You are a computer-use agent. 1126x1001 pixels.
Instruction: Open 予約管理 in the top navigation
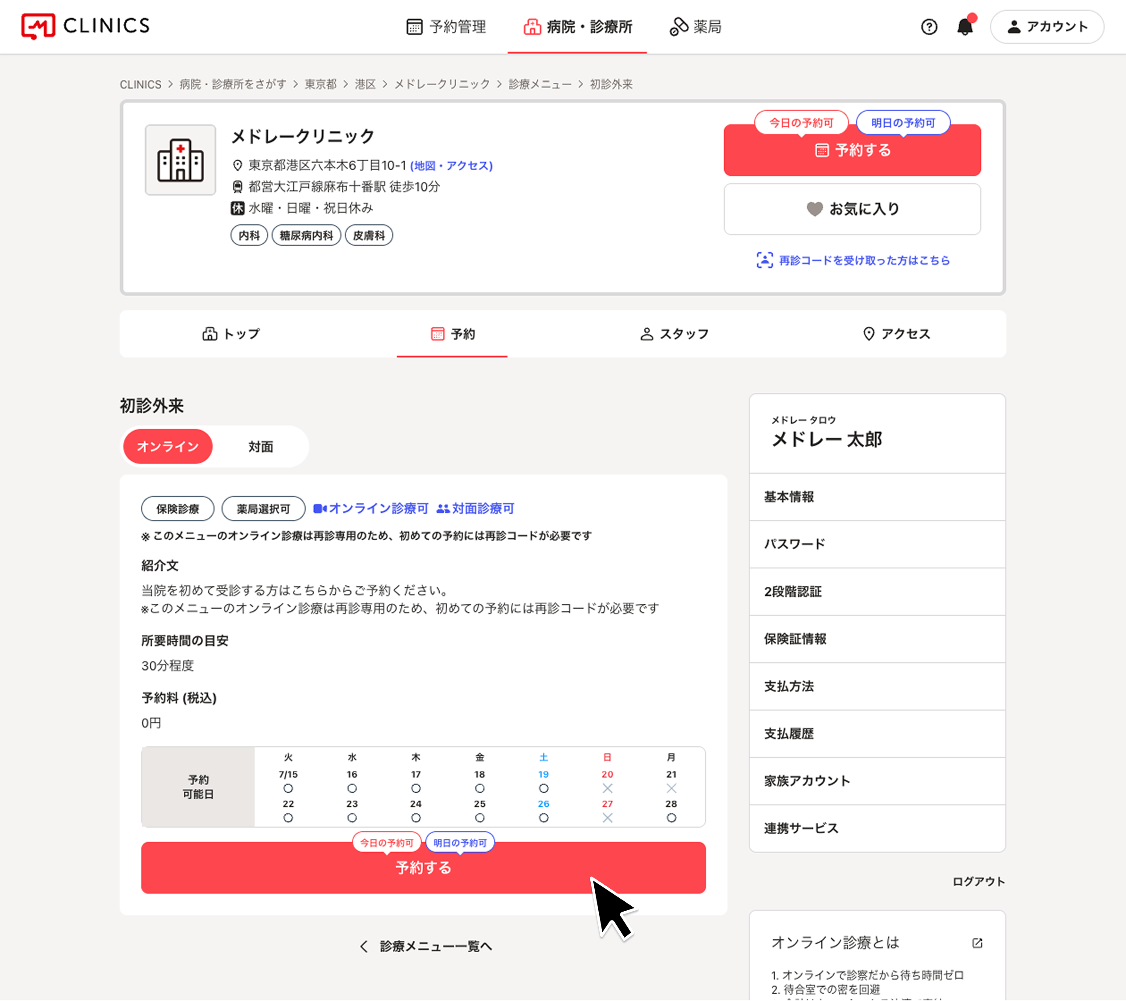[446, 26]
